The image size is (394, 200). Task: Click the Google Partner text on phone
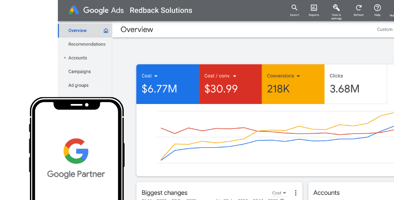point(76,174)
